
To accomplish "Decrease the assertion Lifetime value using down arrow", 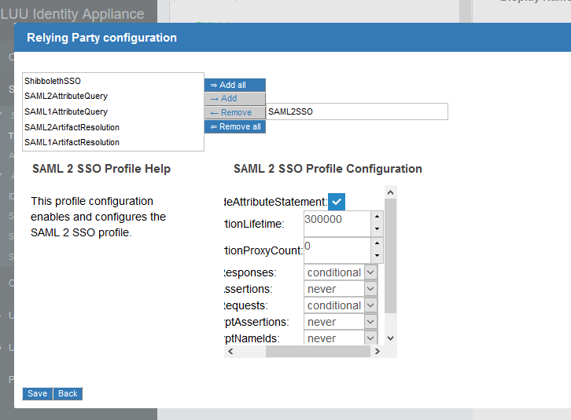I will click(377, 229).
